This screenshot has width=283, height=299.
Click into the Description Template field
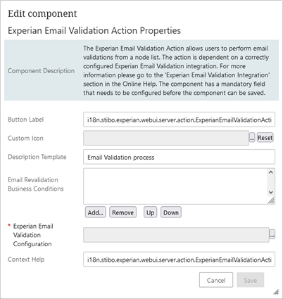tap(179, 157)
